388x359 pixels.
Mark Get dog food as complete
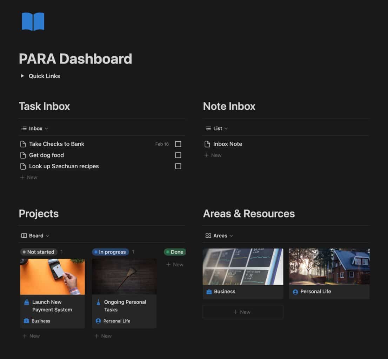(x=178, y=155)
